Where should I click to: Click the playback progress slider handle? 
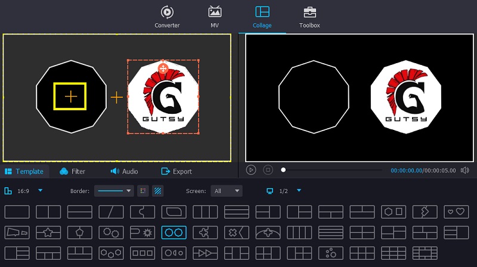point(283,170)
